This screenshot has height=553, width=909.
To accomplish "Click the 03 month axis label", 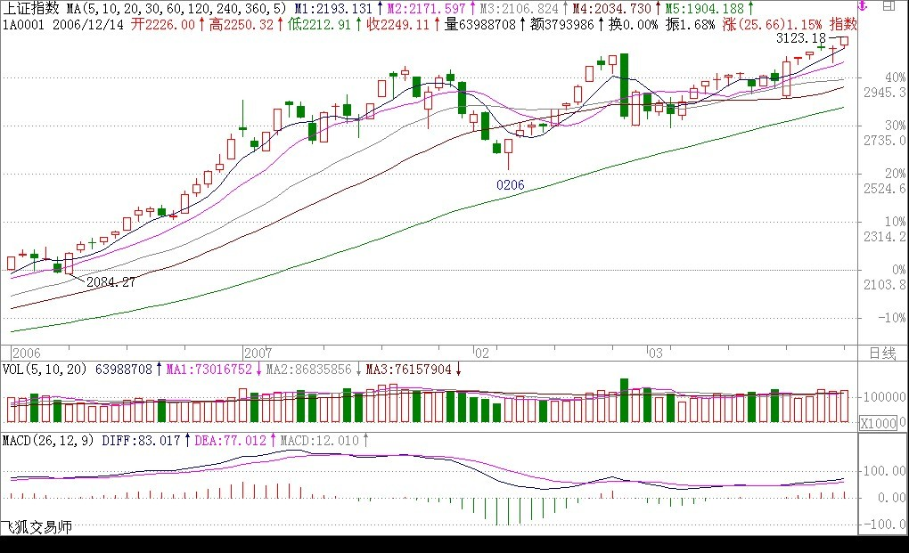I will (656, 352).
